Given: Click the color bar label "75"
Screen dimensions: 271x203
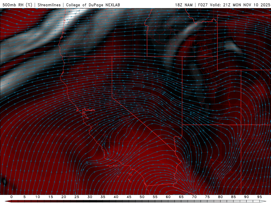Looking at the screenshot, I should click(207, 197).
